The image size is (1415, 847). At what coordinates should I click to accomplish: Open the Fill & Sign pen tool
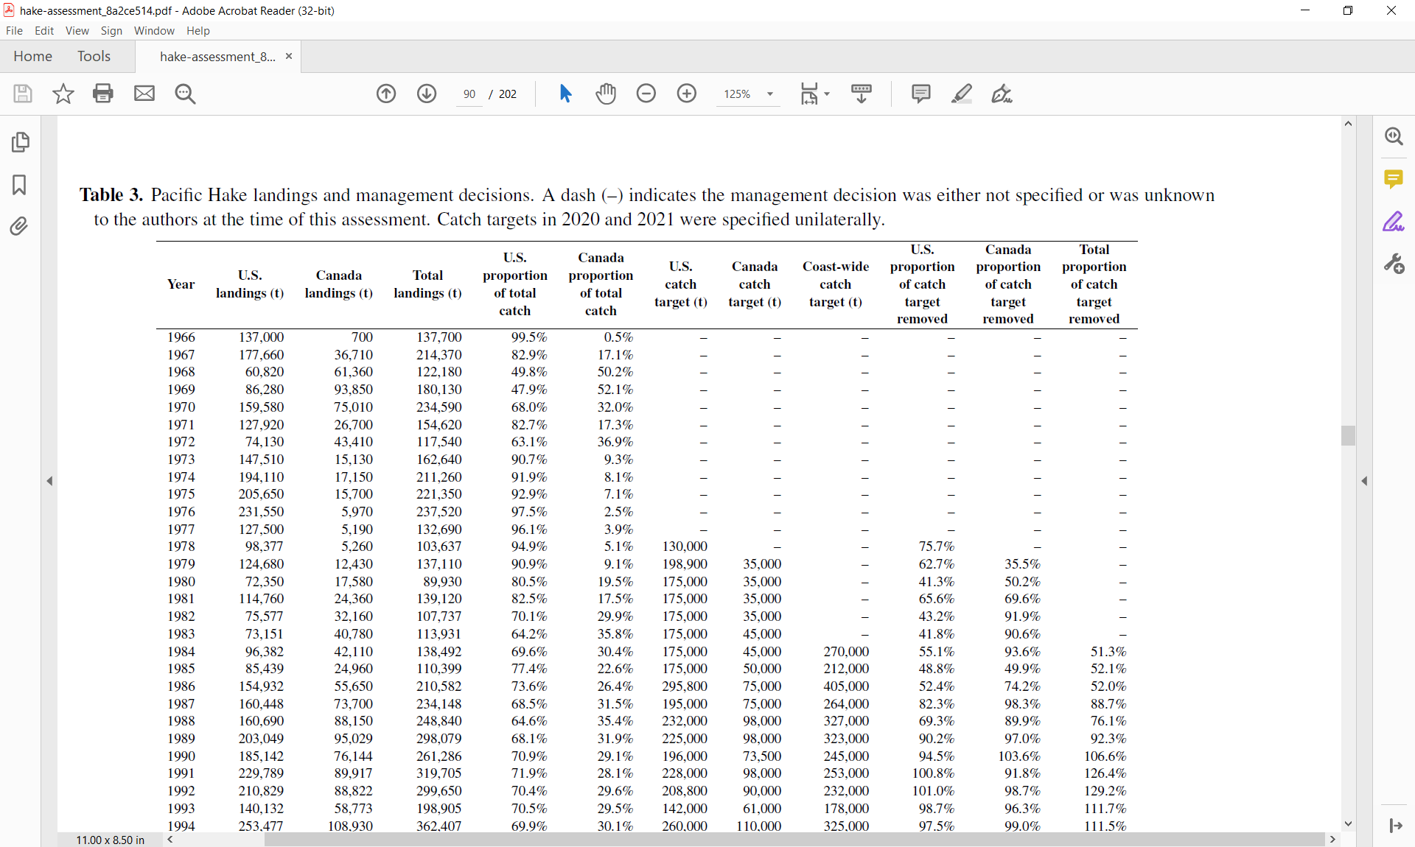pyautogui.click(x=1002, y=94)
